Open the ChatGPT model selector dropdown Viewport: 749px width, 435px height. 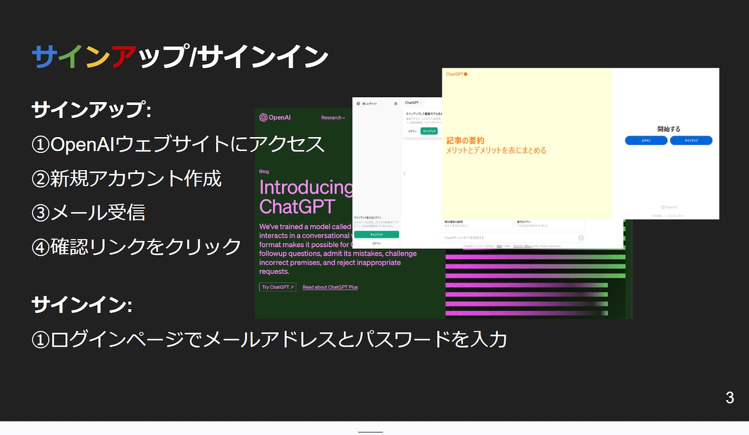point(414,103)
